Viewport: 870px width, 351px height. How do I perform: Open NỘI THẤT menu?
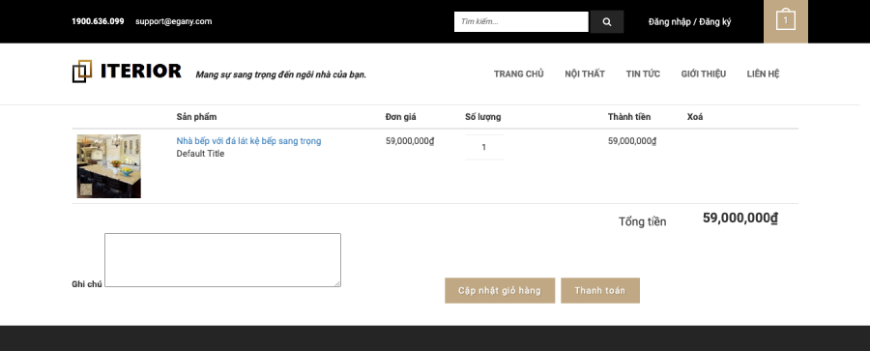pyautogui.click(x=585, y=73)
